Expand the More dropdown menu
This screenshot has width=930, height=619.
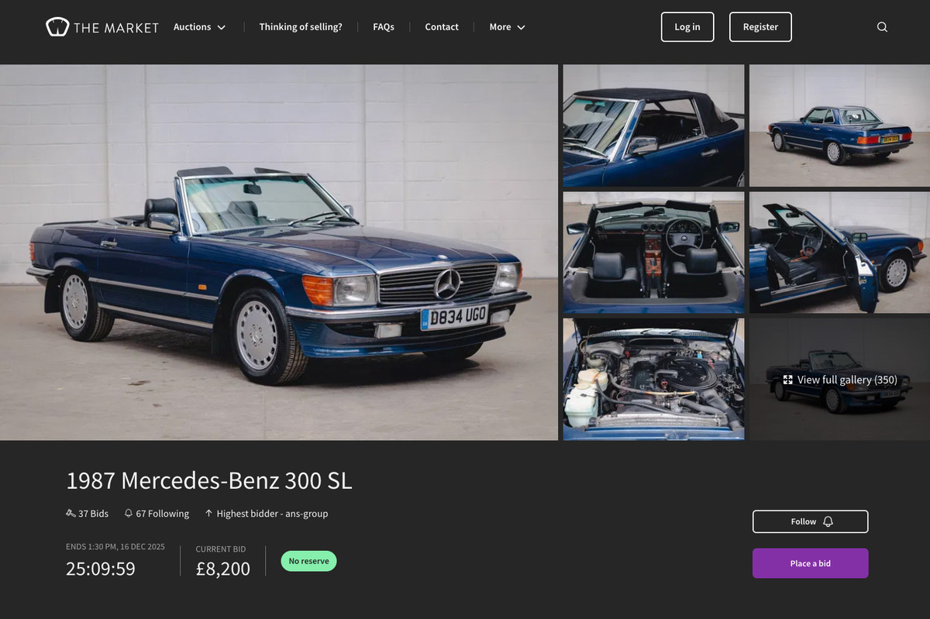[x=508, y=27]
